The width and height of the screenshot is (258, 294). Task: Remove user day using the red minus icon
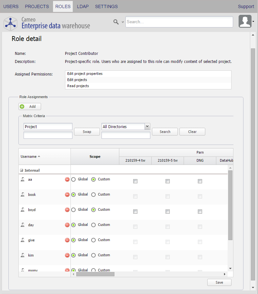coord(67,225)
